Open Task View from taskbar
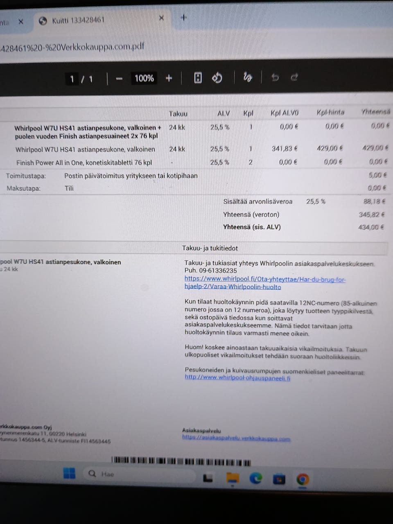 tap(208, 477)
